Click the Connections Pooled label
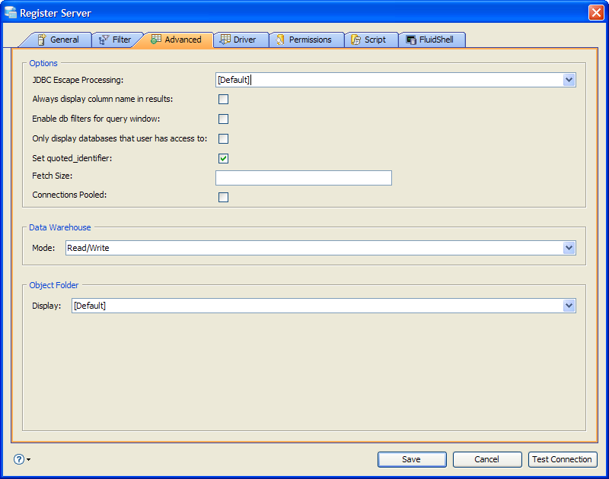Viewport: 609px width, 479px height. click(69, 195)
